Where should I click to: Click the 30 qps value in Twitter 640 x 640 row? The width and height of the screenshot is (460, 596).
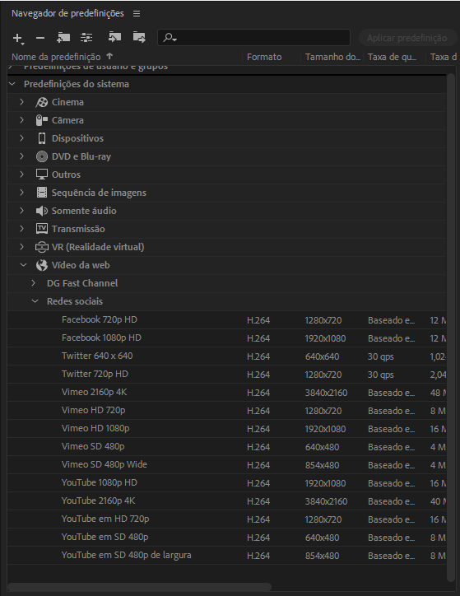tap(381, 357)
